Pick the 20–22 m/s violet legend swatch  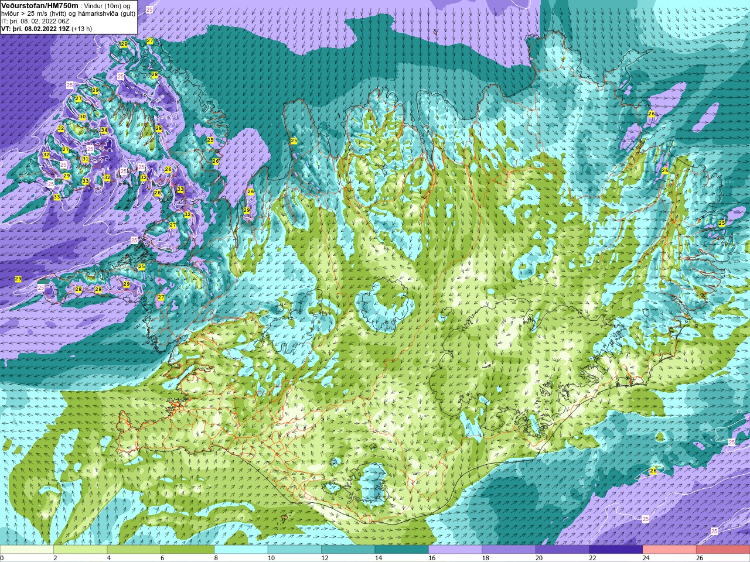coord(562,550)
